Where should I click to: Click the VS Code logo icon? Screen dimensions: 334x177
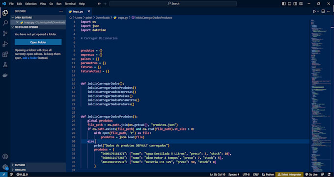point(3,3)
